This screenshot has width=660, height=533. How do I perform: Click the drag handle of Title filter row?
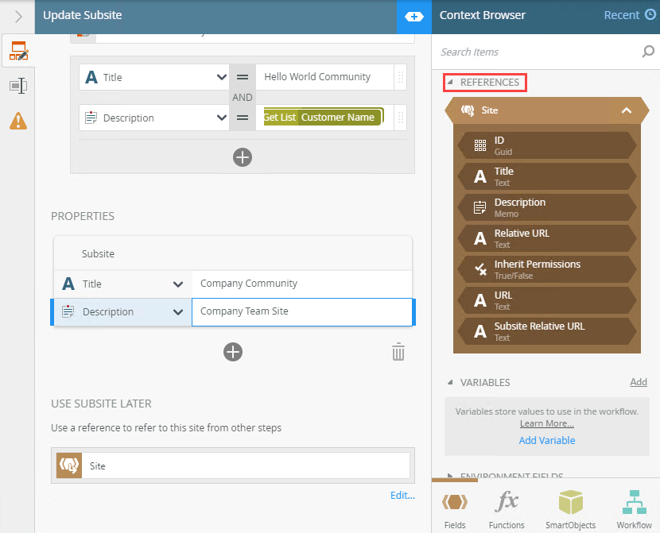pos(401,77)
